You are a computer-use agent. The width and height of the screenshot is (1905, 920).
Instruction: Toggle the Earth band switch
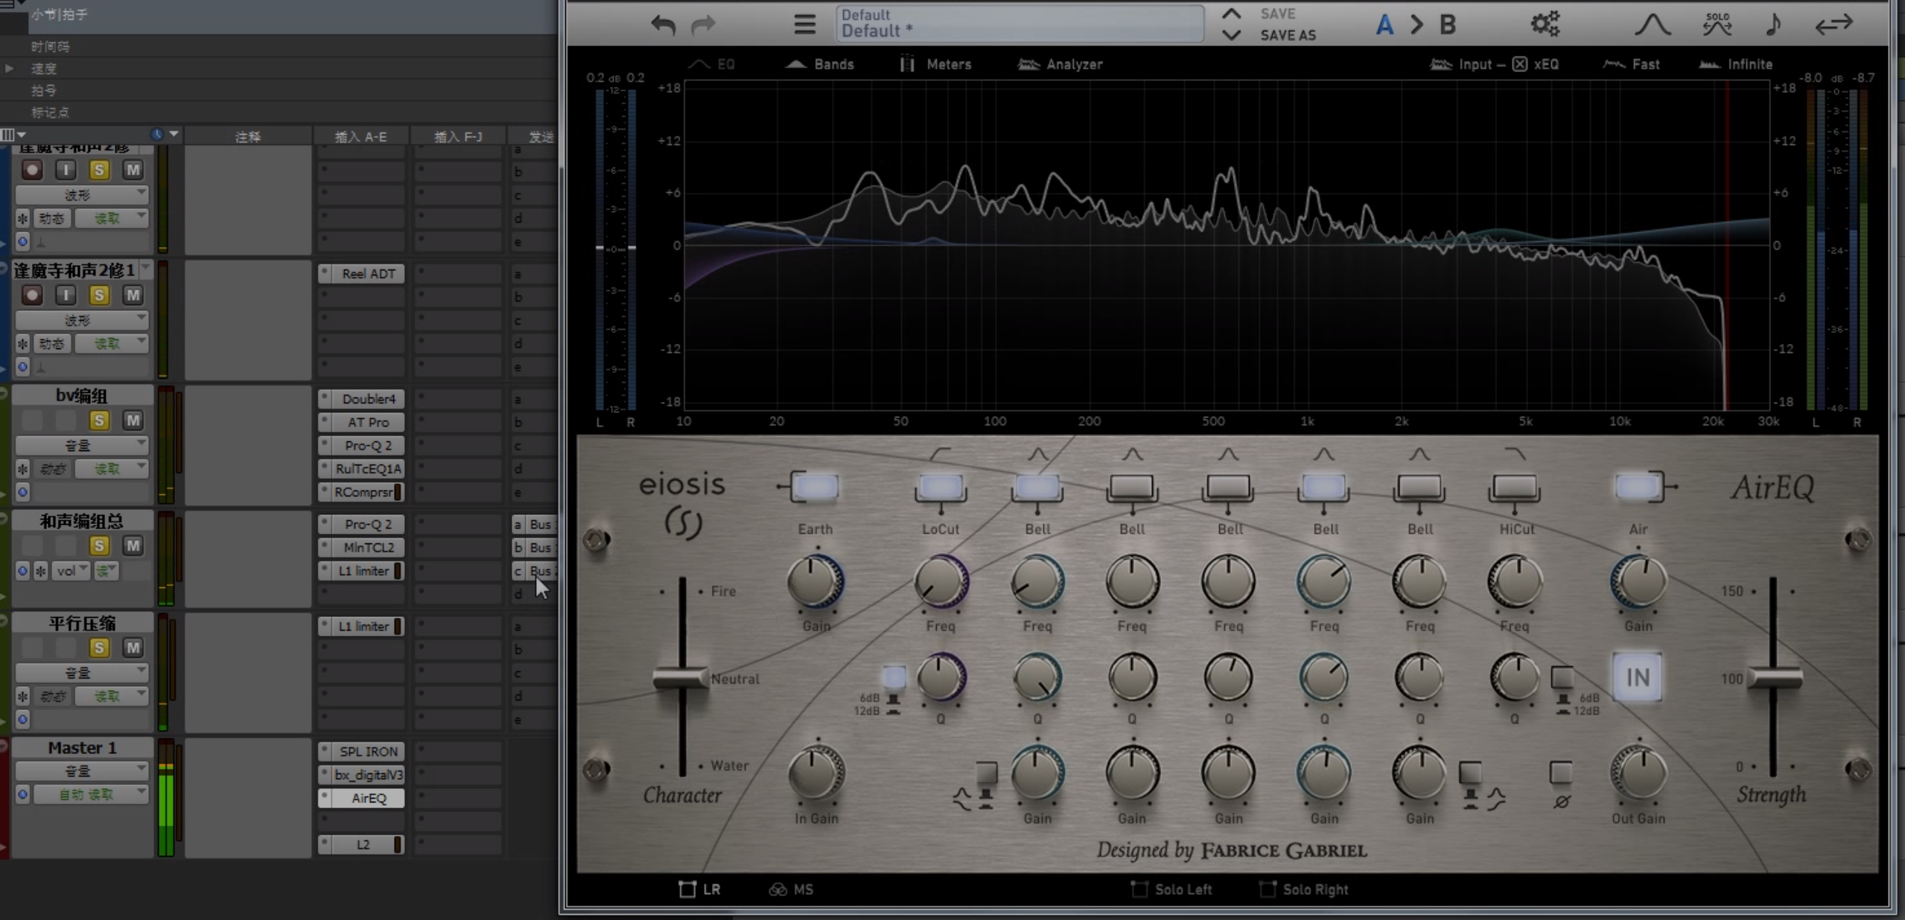click(x=815, y=488)
